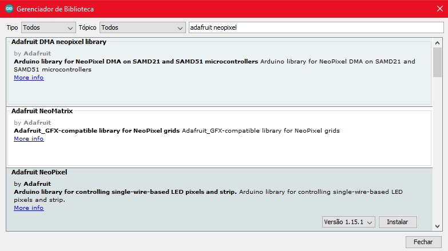Follow More info link under Adafruit NeoPixel

click(29, 208)
